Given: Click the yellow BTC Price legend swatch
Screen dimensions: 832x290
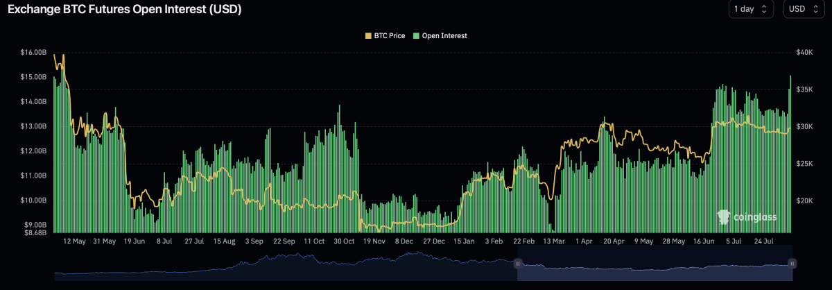Looking at the screenshot, I should coord(368,35).
